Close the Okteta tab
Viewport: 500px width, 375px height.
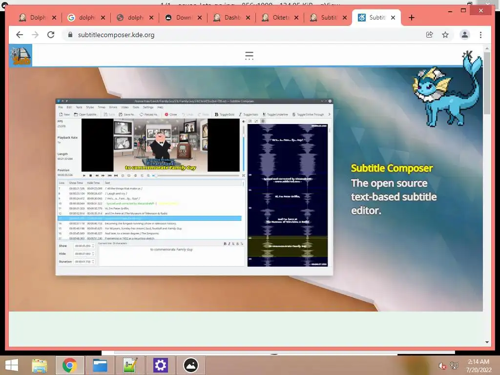tap(296, 18)
